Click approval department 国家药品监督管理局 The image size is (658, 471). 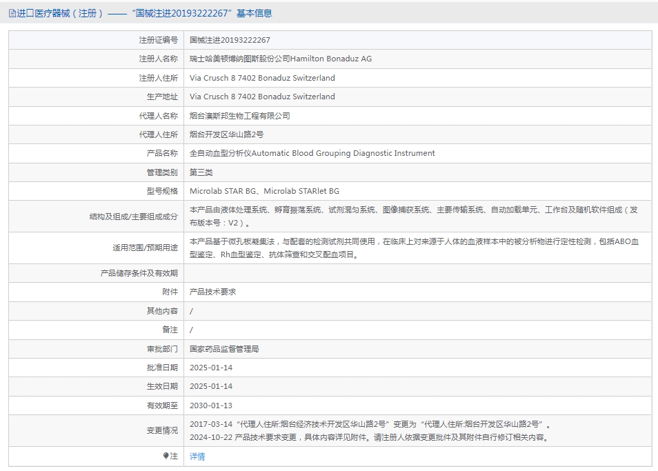point(224,349)
